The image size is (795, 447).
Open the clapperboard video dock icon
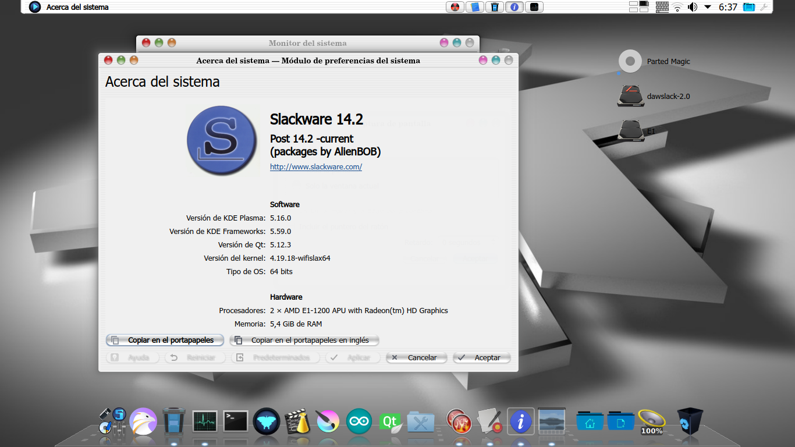[x=298, y=421]
